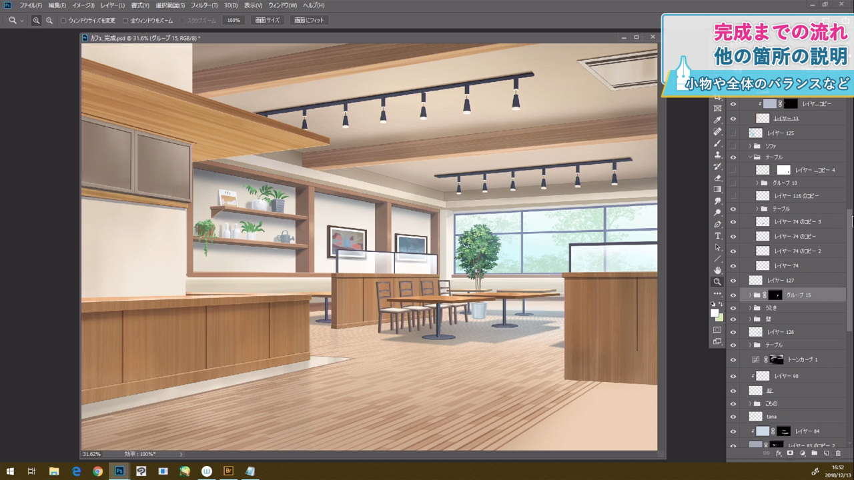
Task: Select the Hand tool
Action: pos(717,270)
